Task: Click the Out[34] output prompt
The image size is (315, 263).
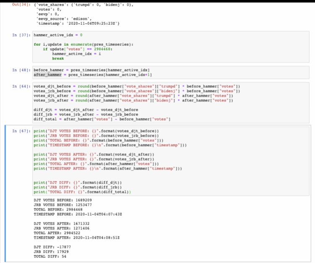Action: pyautogui.click(x=21, y=5)
